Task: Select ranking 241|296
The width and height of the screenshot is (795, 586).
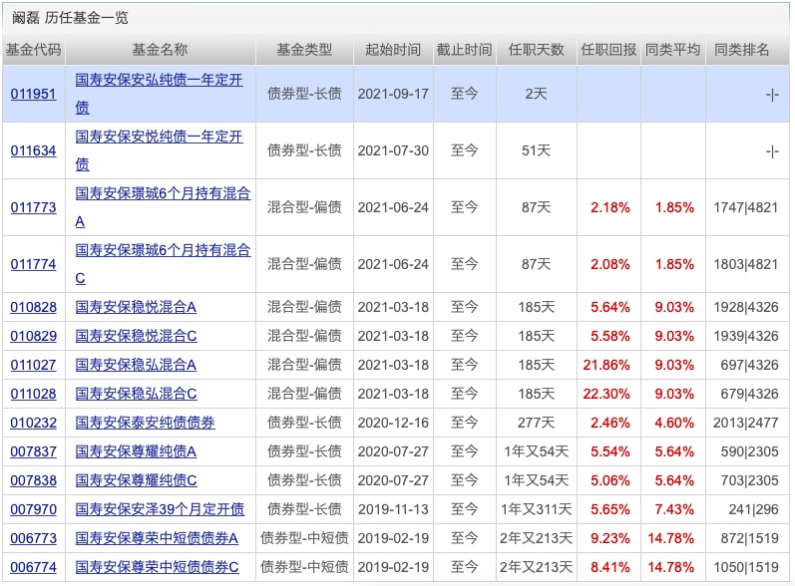Action: tap(753, 509)
